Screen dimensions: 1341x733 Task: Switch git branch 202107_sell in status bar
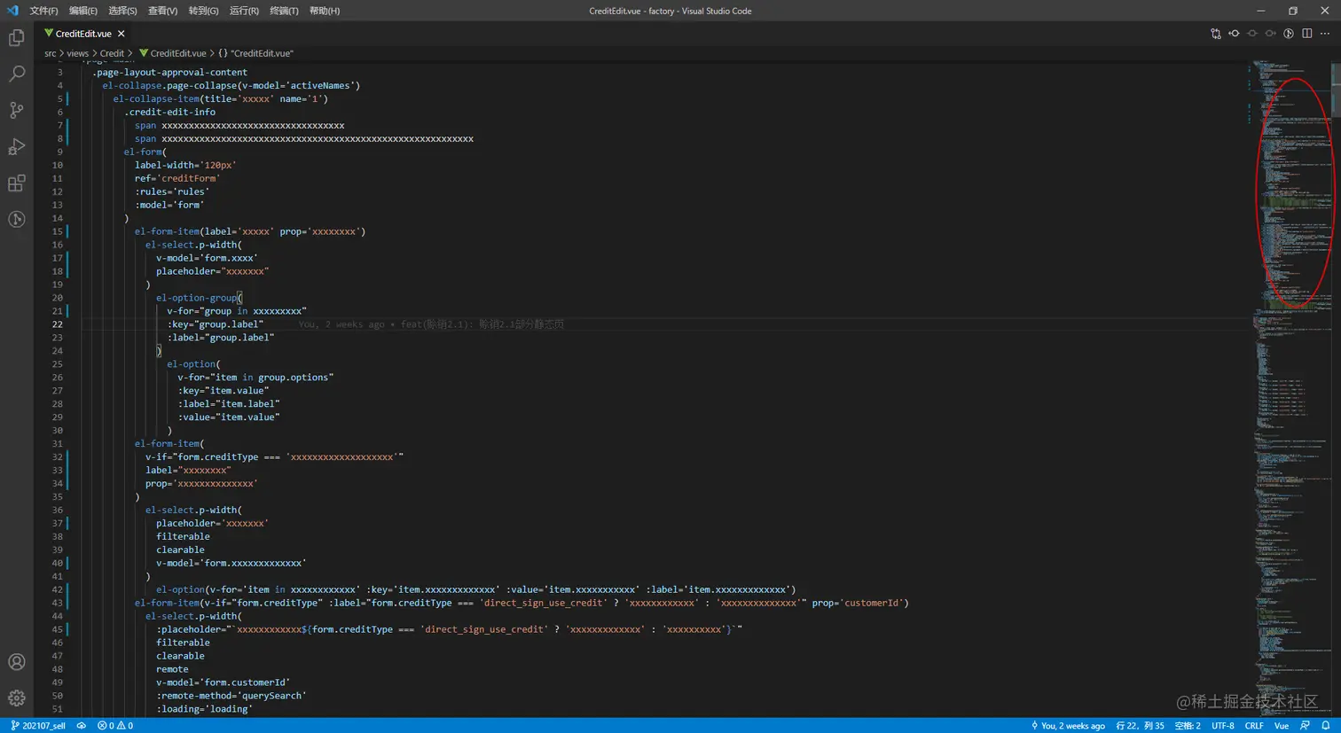click(38, 726)
